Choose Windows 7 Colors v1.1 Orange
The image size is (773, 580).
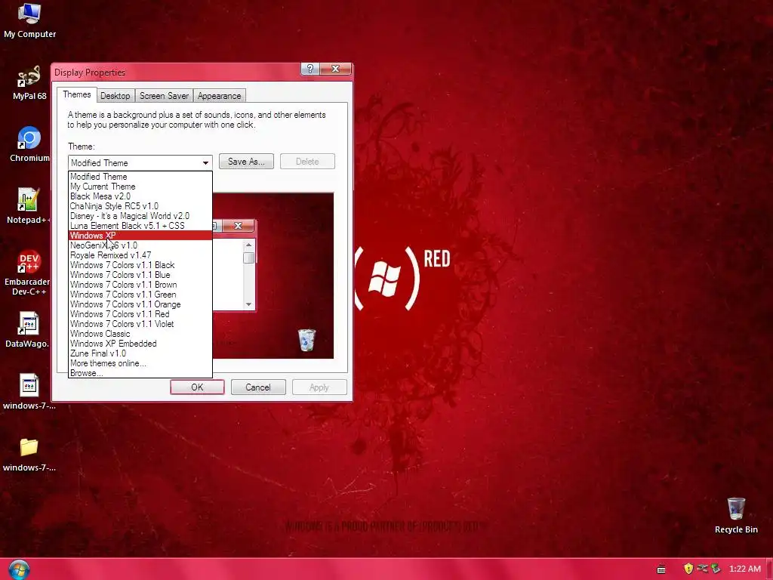(x=140, y=304)
